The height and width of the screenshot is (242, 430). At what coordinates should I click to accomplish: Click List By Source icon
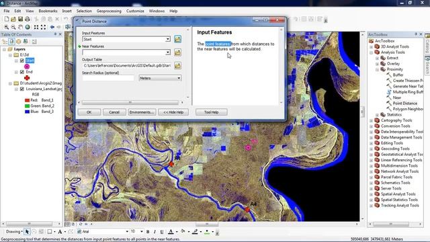click(12, 42)
